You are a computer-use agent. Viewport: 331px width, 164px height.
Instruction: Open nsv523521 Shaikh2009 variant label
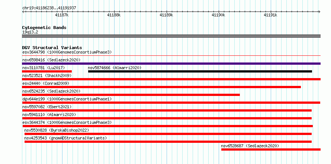(x=47, y=75)
